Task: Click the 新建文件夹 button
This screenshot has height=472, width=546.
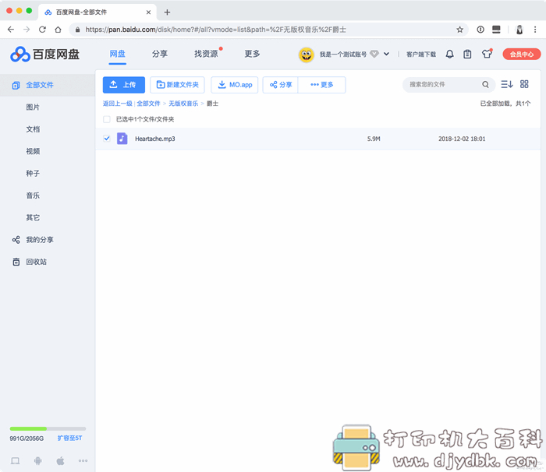Action: pos(177,85)
